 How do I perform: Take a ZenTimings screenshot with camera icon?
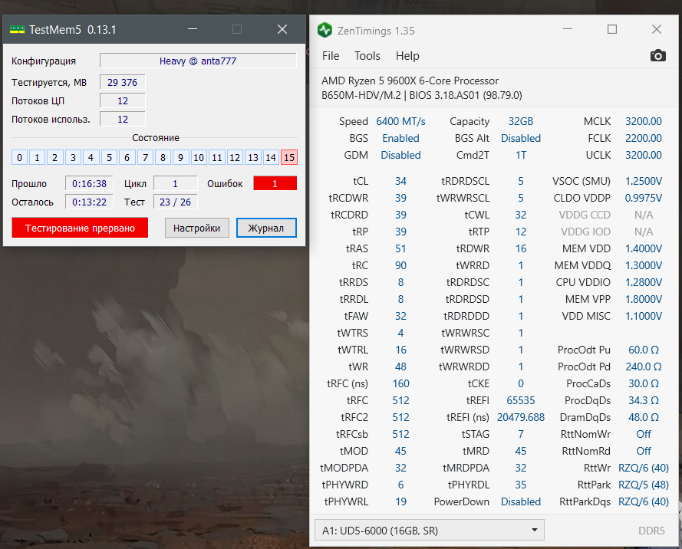657,56
